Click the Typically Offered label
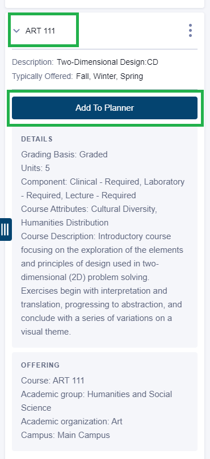 [43, 76]
